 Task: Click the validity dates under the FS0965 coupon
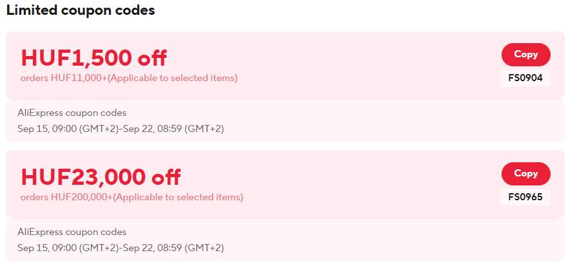click(121, 247)
